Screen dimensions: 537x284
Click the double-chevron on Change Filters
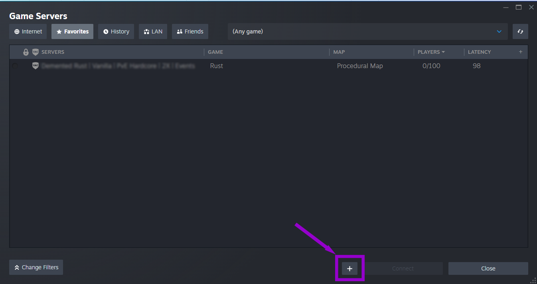click(16, 267)
